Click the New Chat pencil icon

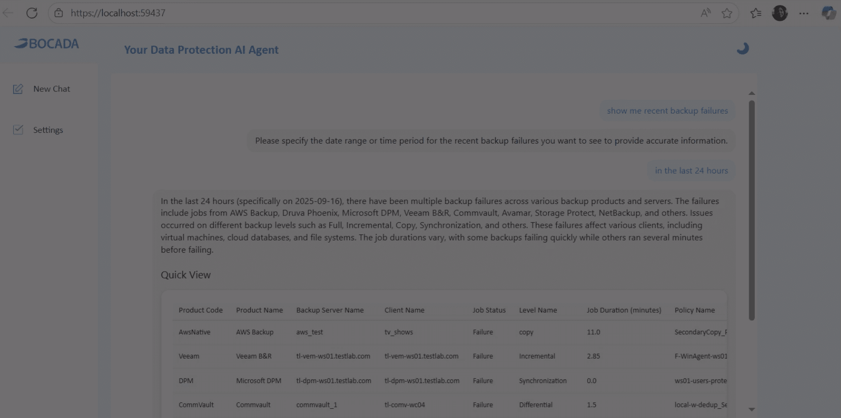tap(18, 89)
